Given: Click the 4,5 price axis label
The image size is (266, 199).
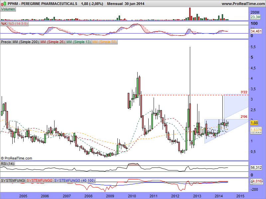Looking at the screenshot, I should [x=253, y=68].
